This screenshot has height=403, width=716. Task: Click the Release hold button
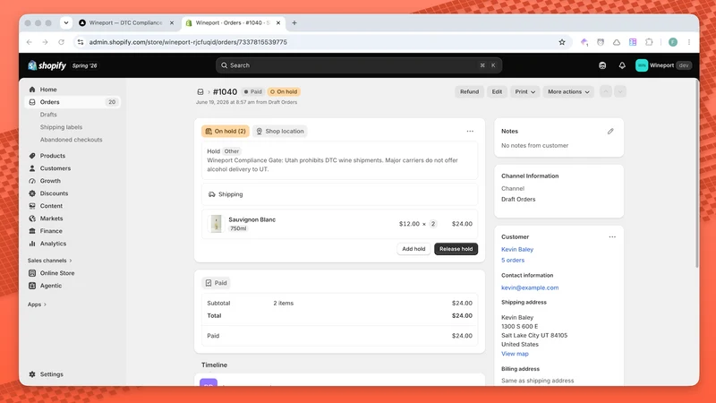coord(456,249)
